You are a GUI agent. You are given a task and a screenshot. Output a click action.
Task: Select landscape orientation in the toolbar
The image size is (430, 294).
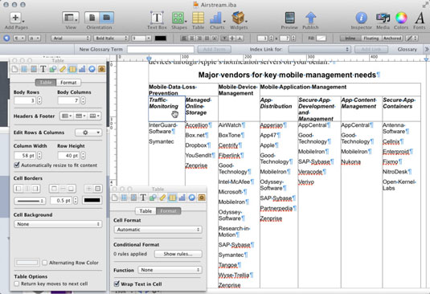[x=106, y=18]
